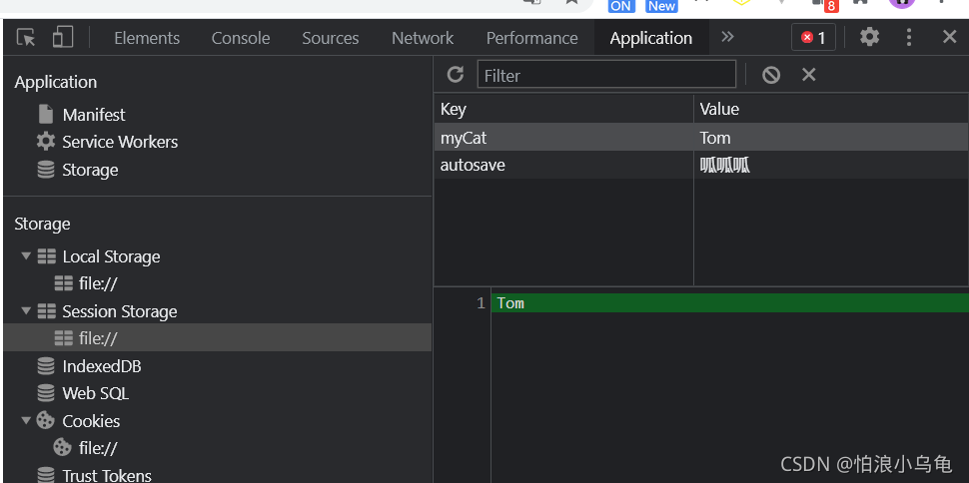Screen dimensions: 969x483
Task: Switch to the Console tab
Action: coord(241,38)
